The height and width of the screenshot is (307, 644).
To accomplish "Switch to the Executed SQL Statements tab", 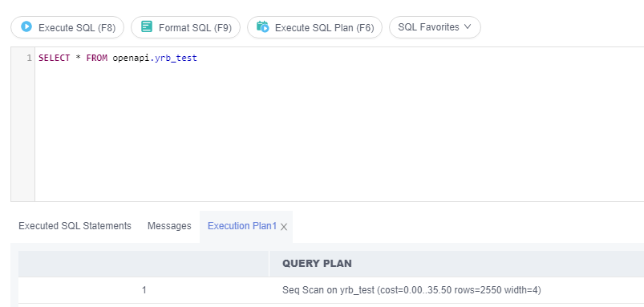I will tap(75, 226).
